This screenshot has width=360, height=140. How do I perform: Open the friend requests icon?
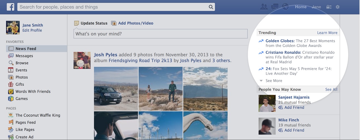pyautogui.click(x=264, y=7)
